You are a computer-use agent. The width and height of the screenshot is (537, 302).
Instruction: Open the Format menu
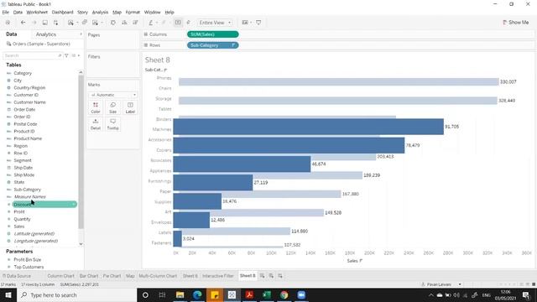click(133, 12)
